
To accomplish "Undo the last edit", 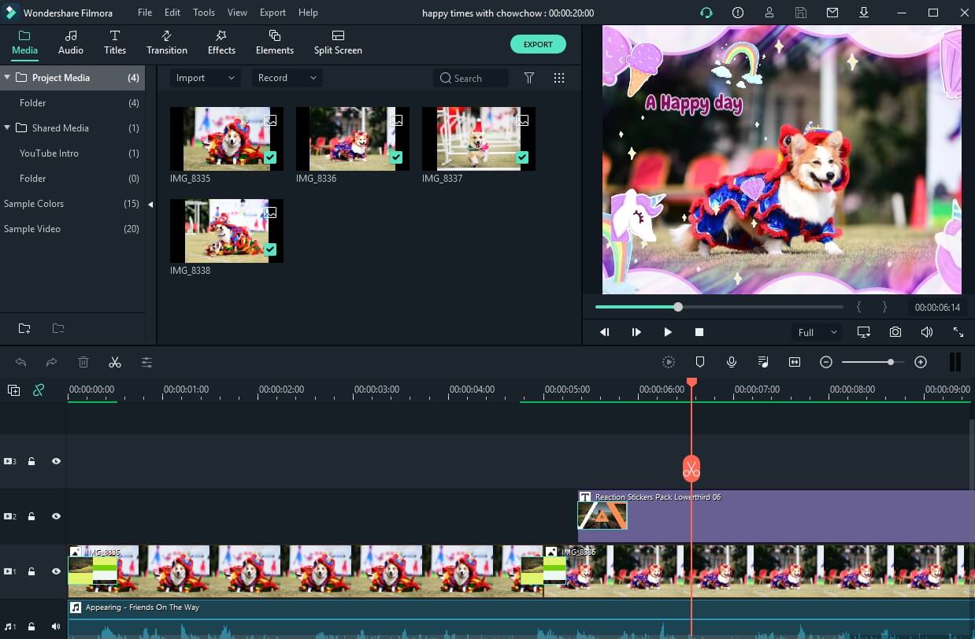I will pos(21,362).
